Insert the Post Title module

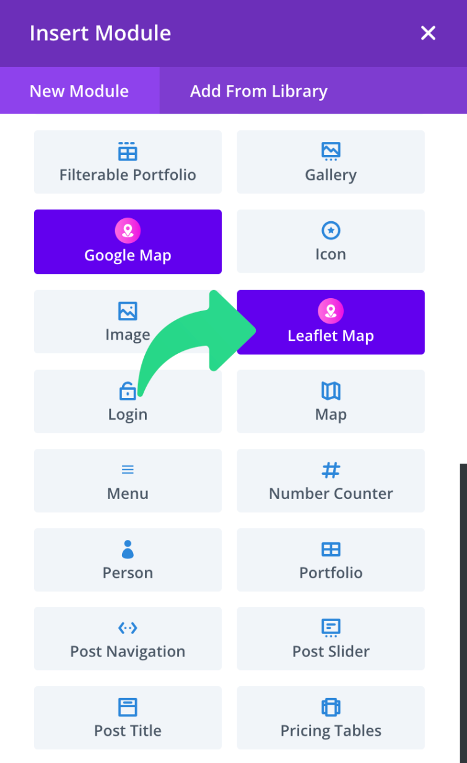pyautogui.click(x=128, y=718)
